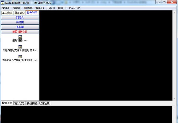Go to the 软件注册 tab
This screenshot has width=178, height=123.
44,103
